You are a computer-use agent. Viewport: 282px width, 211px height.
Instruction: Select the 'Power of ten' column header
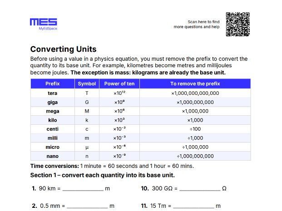119,83
